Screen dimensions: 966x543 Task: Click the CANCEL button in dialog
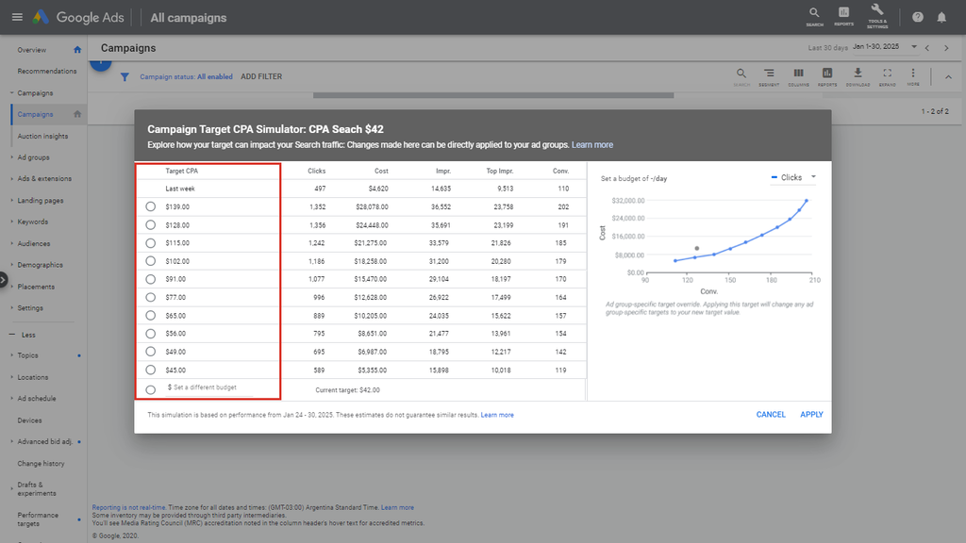click(x=771, y=415)
